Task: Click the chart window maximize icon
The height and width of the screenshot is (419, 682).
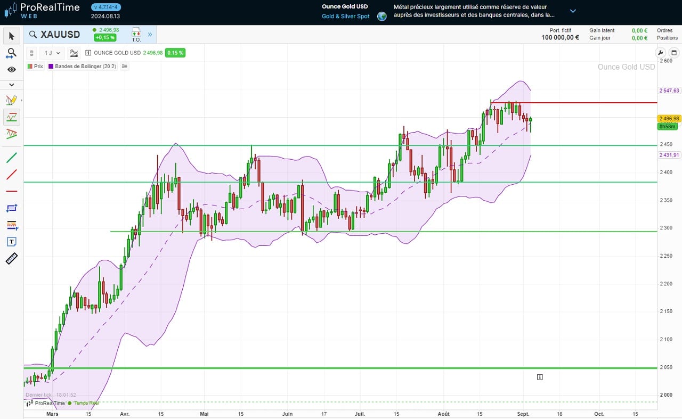Action: [673, 53]
